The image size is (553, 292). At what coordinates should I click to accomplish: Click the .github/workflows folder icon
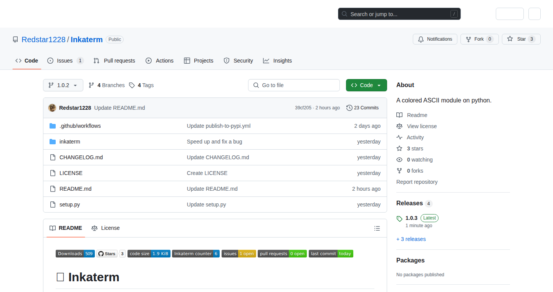[53, 126]
